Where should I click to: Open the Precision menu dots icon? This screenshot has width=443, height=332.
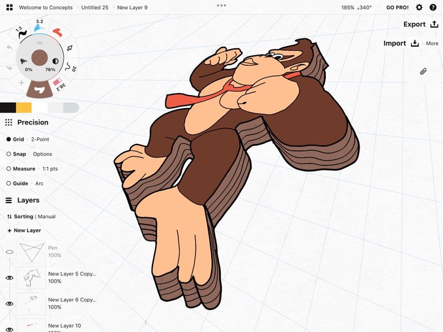click(x=8, y=122)
